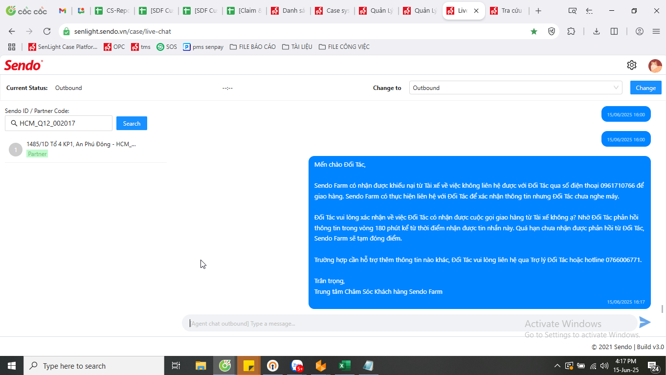Image resolution: width=666 pixels, height=375 pixels.
Task: Click the Cốc Cốc browser logo
Action: (26, 11)
